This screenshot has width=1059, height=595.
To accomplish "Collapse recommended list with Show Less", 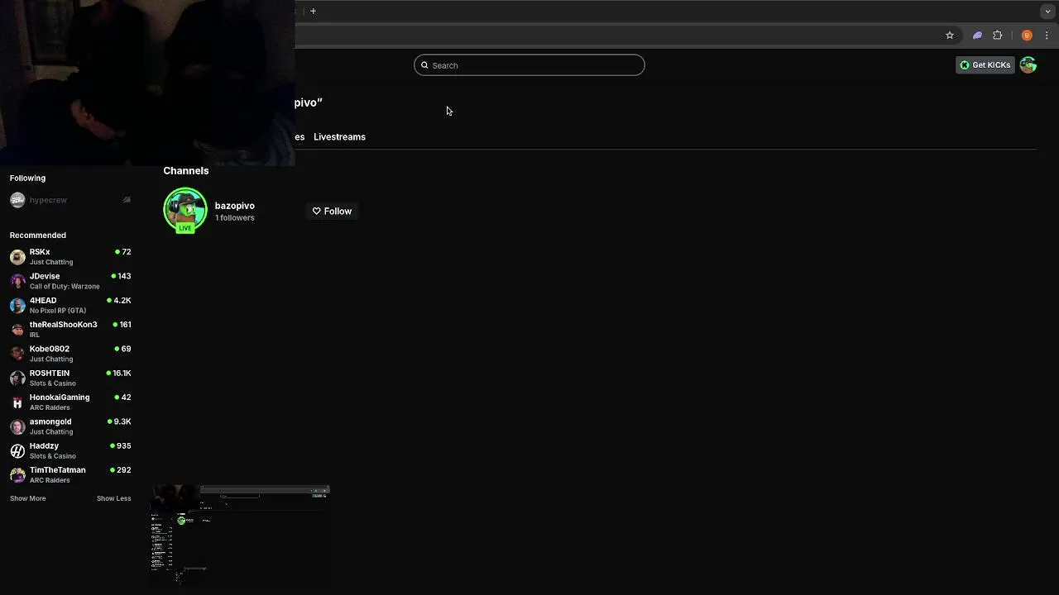I will (x=114, y=498).
